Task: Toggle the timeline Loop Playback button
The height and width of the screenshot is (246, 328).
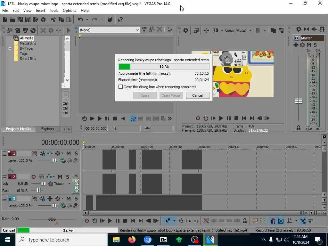Action: pos(94,221)
